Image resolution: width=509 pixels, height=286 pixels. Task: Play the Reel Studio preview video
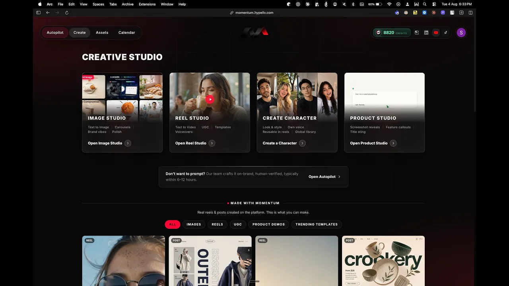(210, 99)
